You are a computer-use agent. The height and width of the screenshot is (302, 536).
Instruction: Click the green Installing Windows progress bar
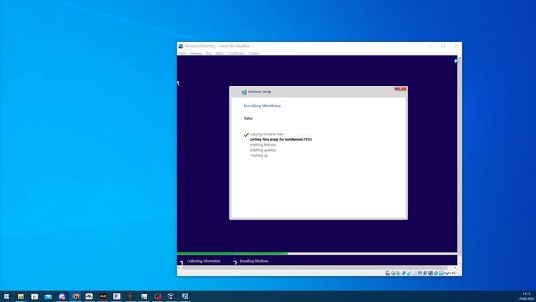coord(233,253)
